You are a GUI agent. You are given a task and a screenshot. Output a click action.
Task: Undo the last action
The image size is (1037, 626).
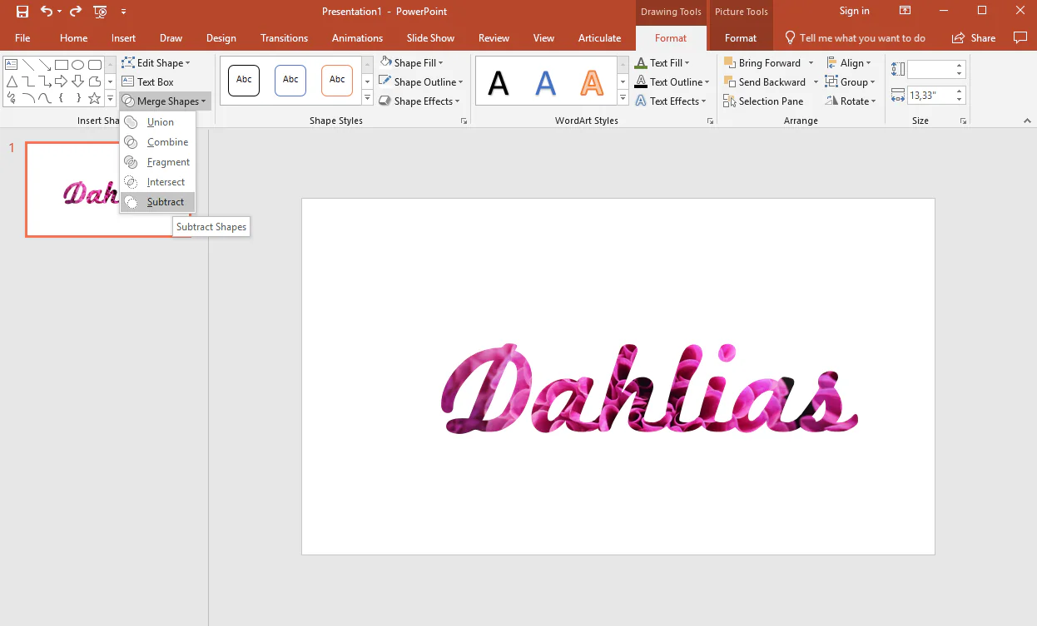47,12
